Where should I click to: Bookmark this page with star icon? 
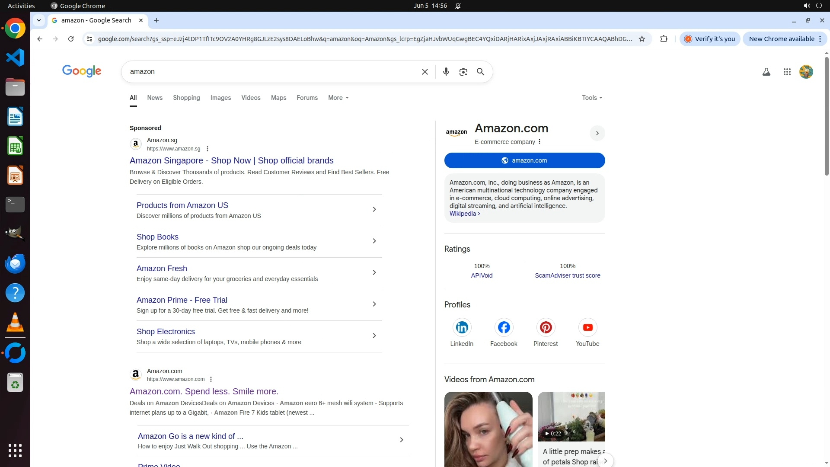(x=642, y=39)
